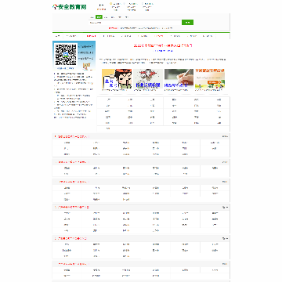Screen dimensions: 282x282
Task: Click the red hot-keyword link under the search box
Action: point(114,28)
